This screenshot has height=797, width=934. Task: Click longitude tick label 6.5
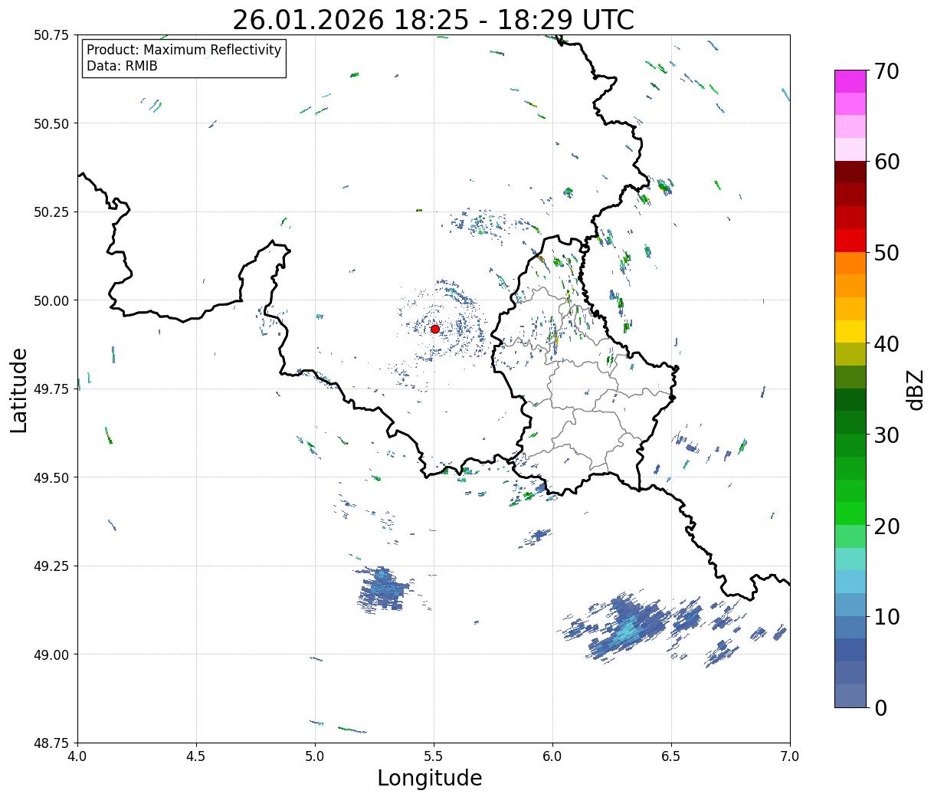[671, 756]
